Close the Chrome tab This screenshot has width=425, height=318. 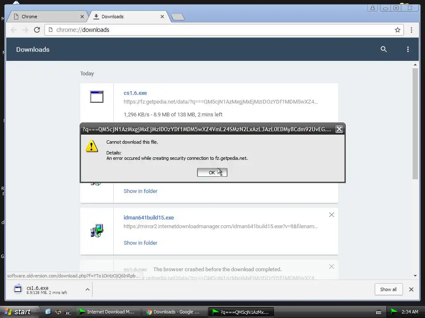(82, 17)
